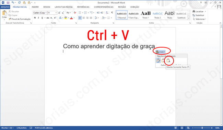Click the large Colar paste icon
Image resolution: width=223 pixels, height=130 pixels.
point(4,13)
